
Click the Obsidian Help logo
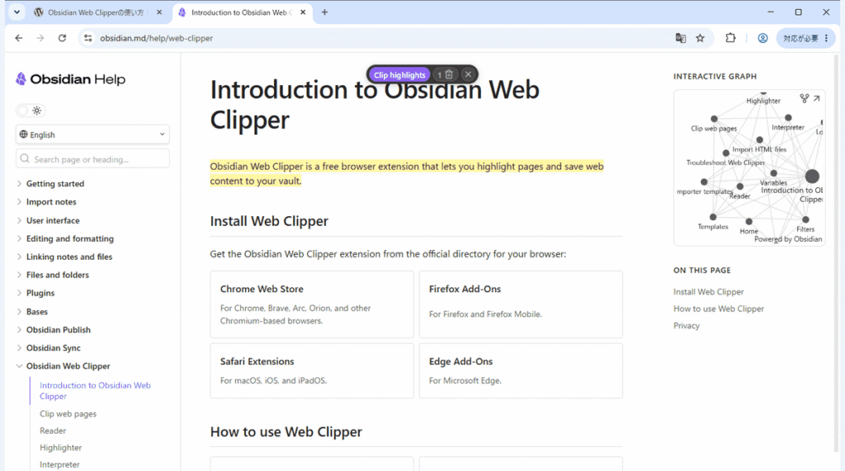(71, 79)
